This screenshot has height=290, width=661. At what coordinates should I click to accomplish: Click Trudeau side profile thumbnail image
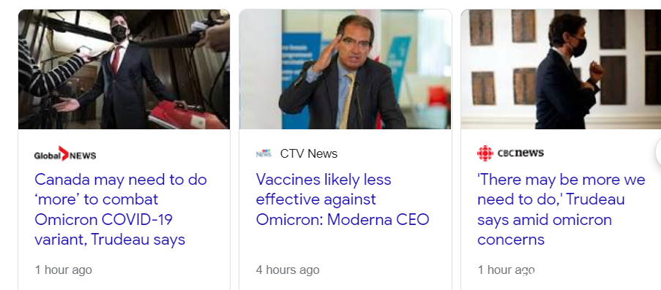[x=561, y=69]
